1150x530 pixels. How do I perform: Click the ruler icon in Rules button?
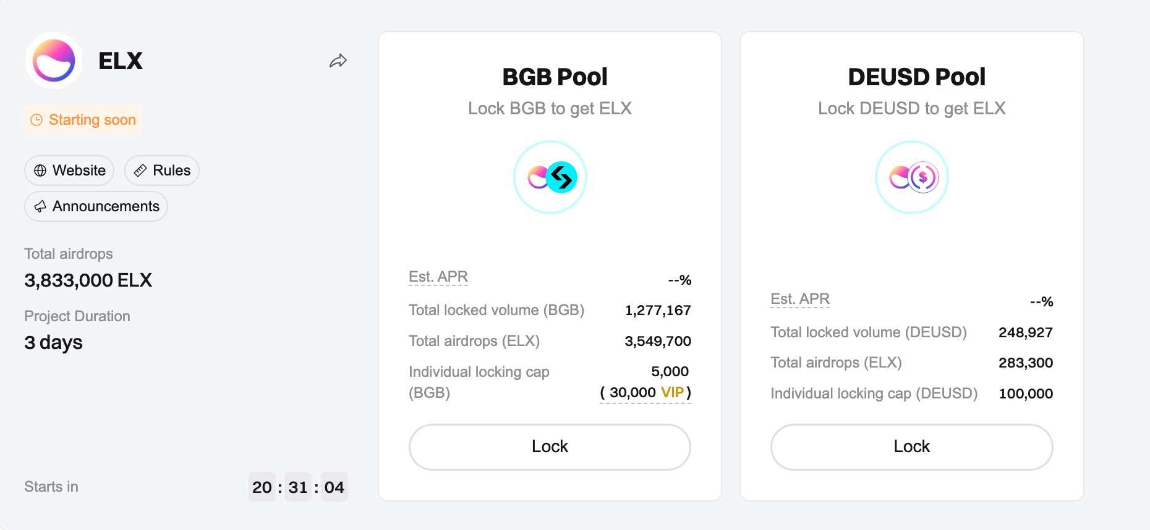pos(140,170)
